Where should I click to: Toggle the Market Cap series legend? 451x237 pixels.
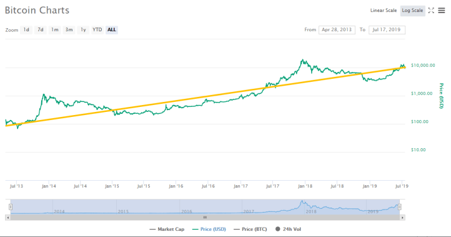(167, 229)
